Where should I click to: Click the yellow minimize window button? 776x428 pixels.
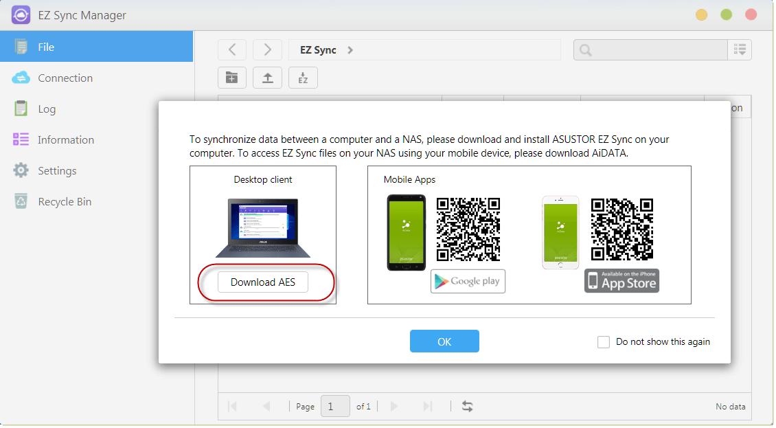[701, 15]
